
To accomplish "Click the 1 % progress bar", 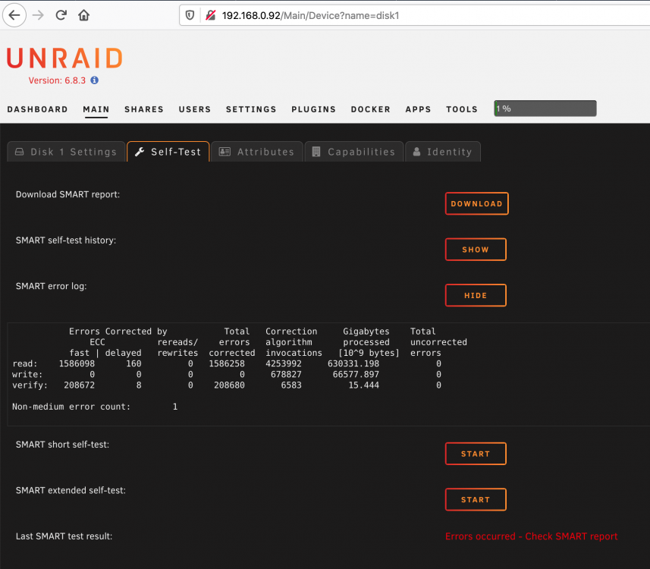I will pos(545,108).
